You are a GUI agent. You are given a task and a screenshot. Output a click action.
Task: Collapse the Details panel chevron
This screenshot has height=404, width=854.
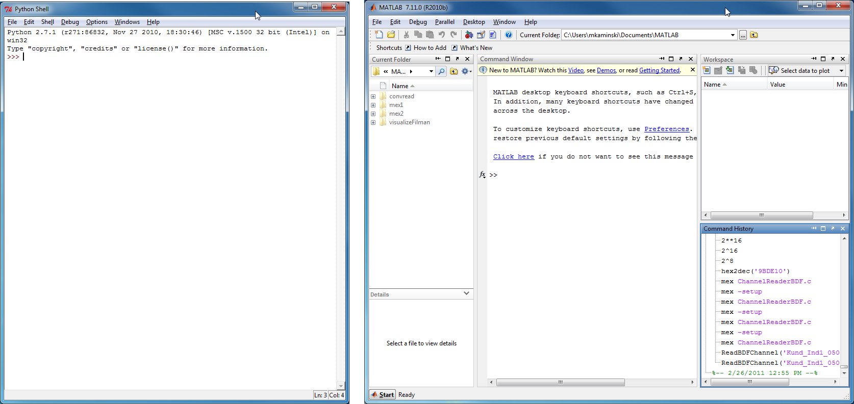coord(466,293)
